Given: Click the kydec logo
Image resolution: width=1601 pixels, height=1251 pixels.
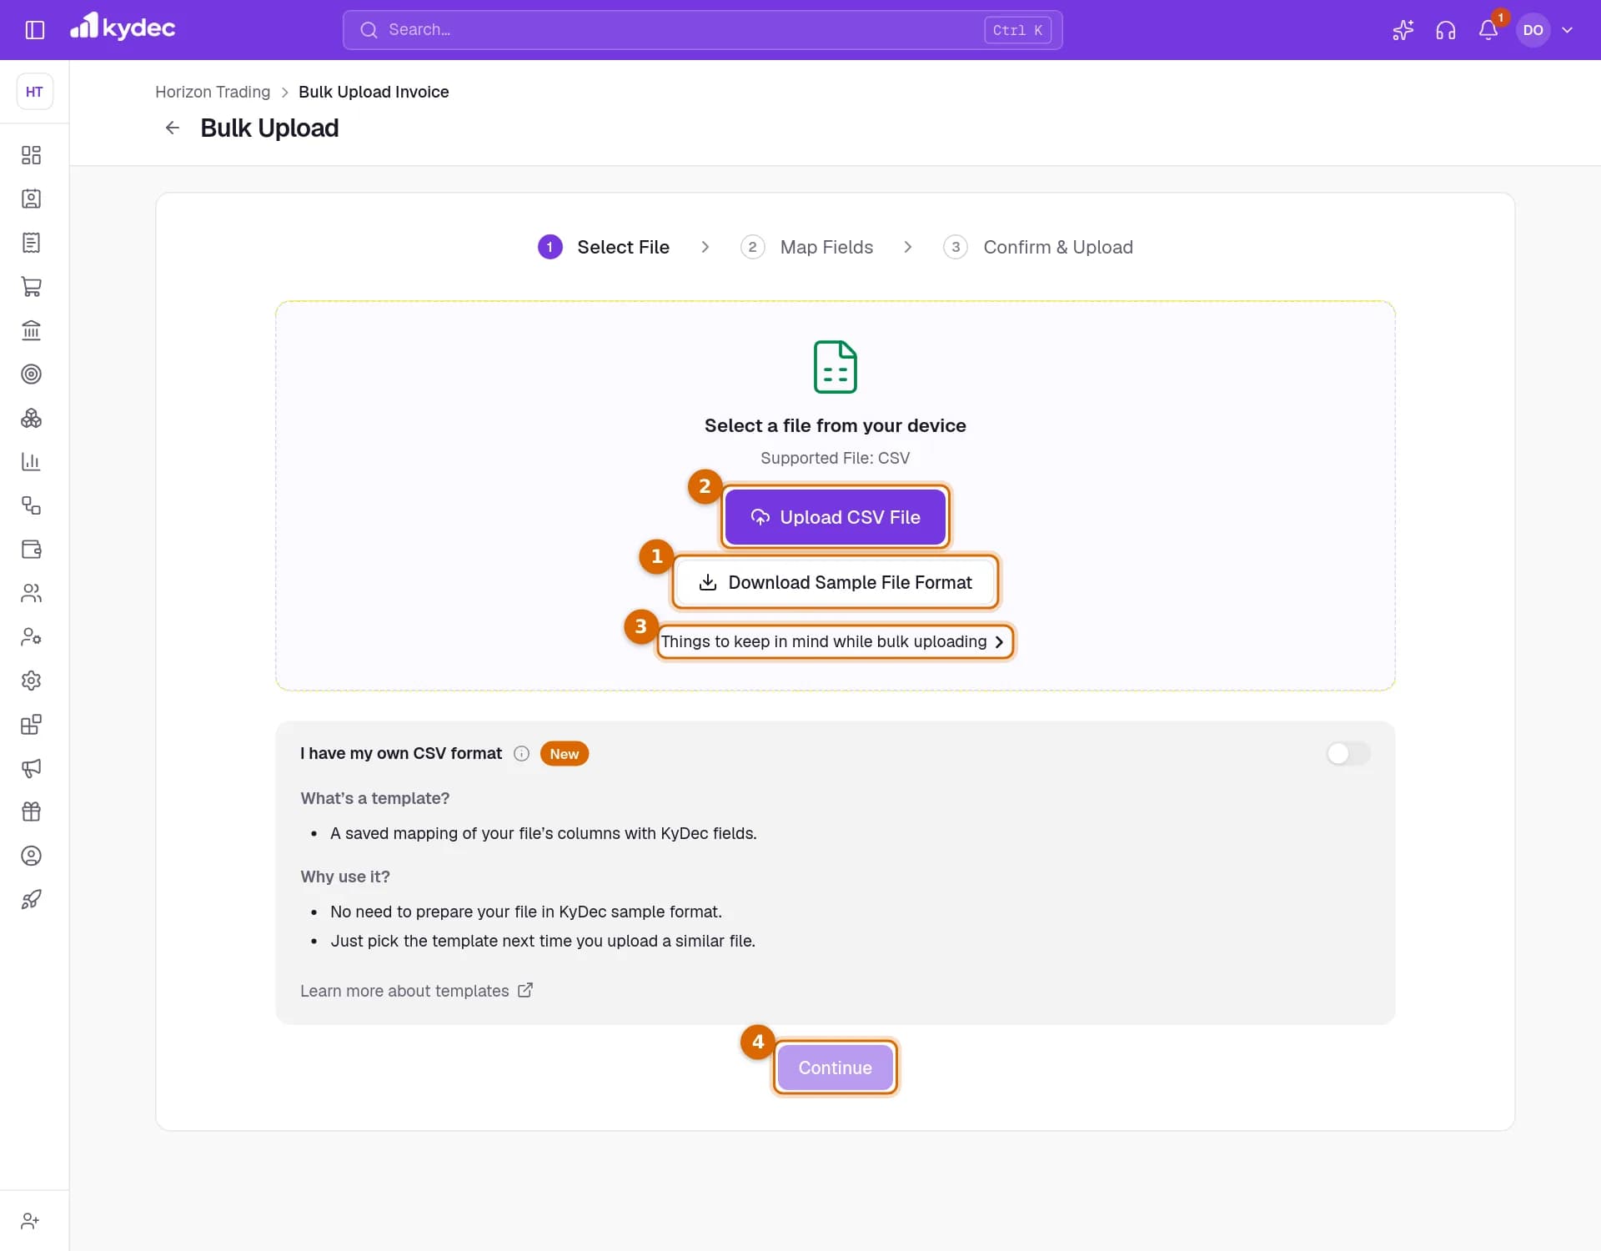Looking at the screenshot, I should click(x=123, y=28).
